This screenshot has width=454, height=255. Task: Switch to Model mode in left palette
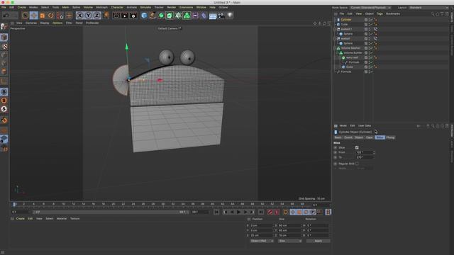pyautogui.click(x=4, y=38)
